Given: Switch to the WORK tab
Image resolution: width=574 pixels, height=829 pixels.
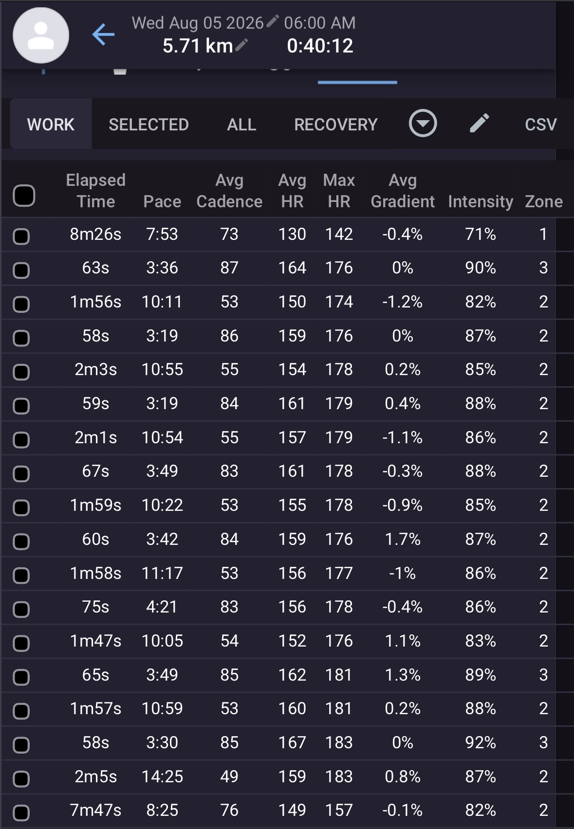Looking at the screenshot, I should [x=51, y=124].
